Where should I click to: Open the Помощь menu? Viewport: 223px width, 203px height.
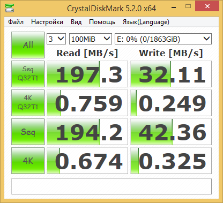(102, 22)
